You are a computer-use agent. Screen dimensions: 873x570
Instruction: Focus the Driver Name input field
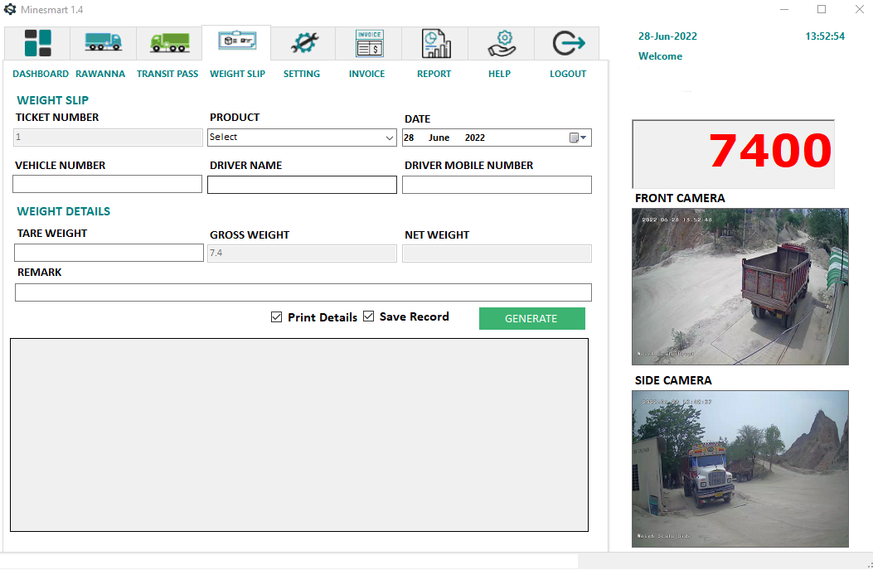tap(302, 185)
